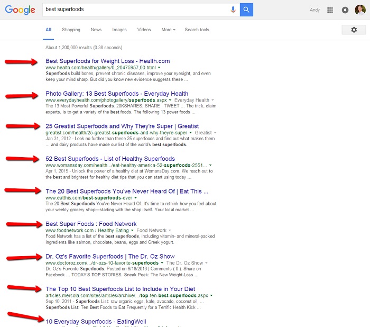Open Google notifications bell

pyautogui.click(x=345, y=10)
